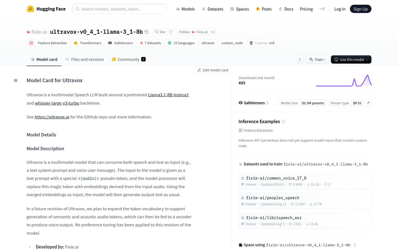Click the info icon beside Inference Examples
Image resolution: width=398 pixels, height=249 pixels.
pos(284,121)
